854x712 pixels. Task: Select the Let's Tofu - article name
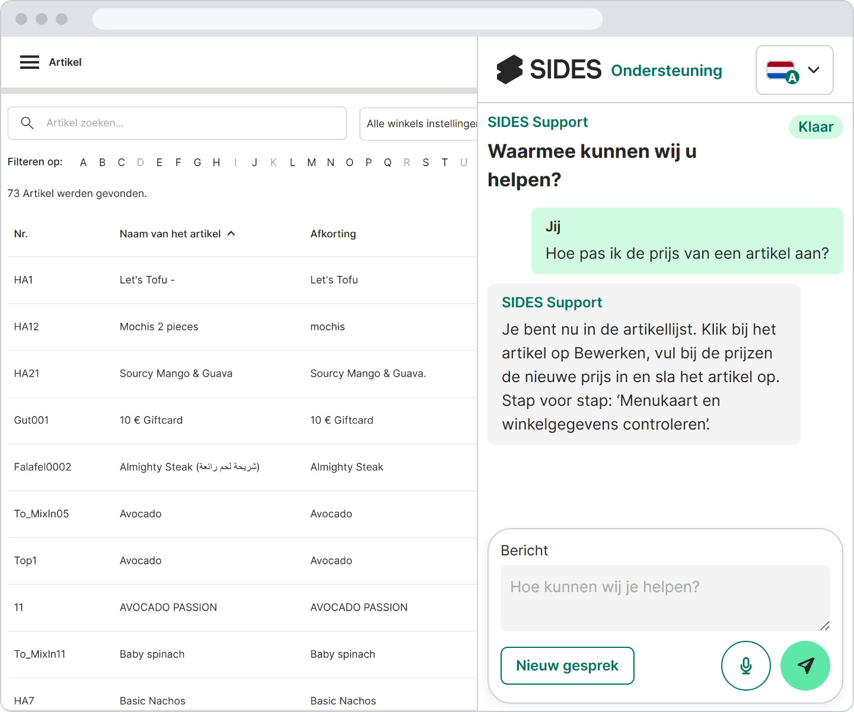(x=147, y=280)
